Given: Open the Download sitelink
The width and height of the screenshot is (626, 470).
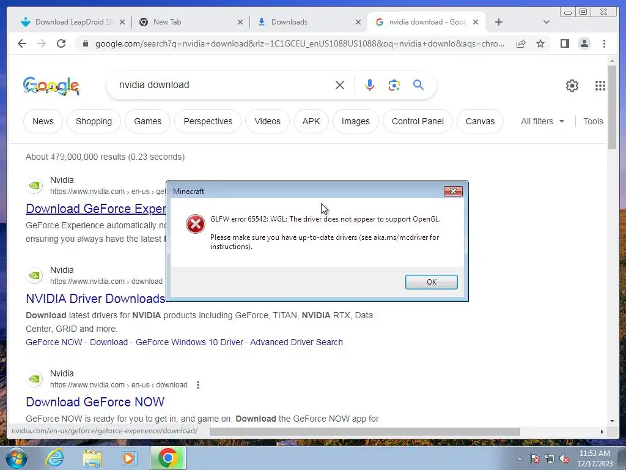Looking at the screenshot, I should 109,342.
